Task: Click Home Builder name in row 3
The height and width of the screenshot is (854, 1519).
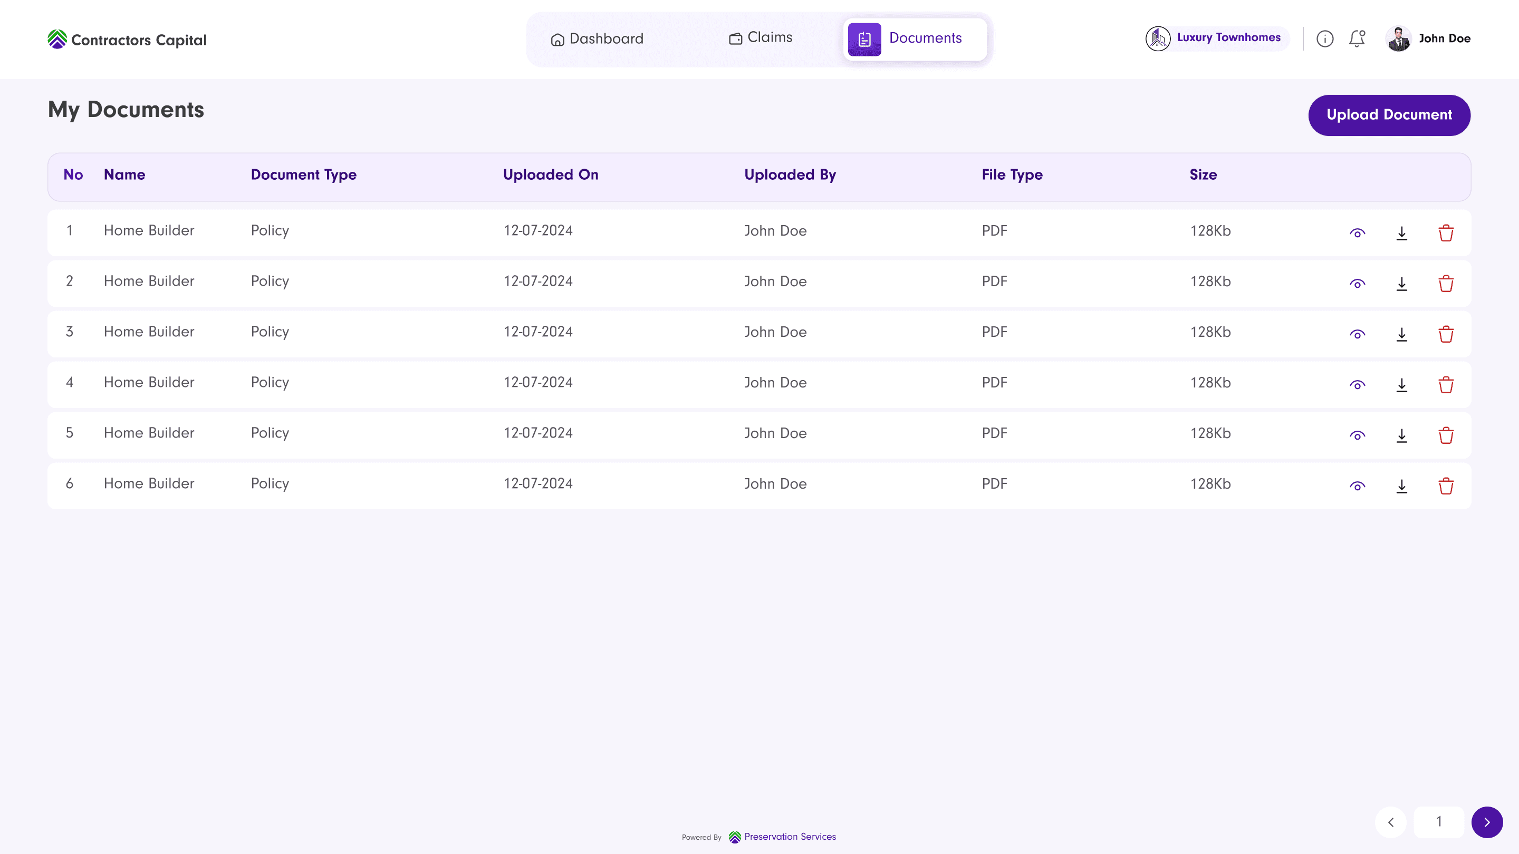Action: click(149, 332)
